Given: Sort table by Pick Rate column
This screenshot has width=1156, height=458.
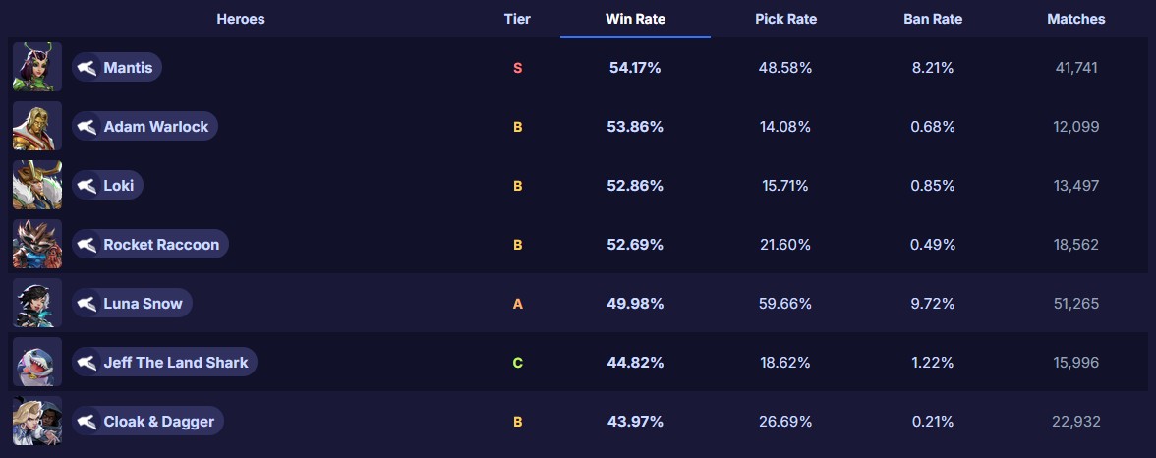Looking at the screenshot, I should (785, 19).
